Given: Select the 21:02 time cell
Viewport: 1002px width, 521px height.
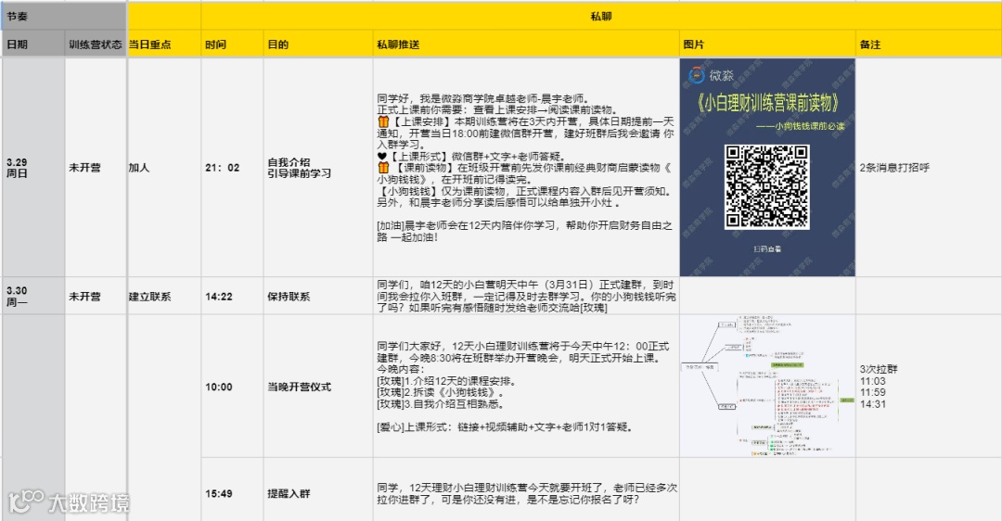Looking at the screenshot, I should pos(233,167).
